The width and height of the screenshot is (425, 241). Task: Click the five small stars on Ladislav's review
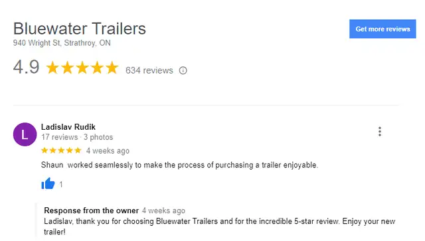[61, 150]
